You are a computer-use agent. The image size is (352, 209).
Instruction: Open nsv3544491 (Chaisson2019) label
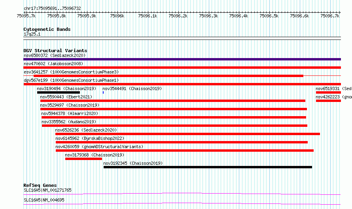132,88
